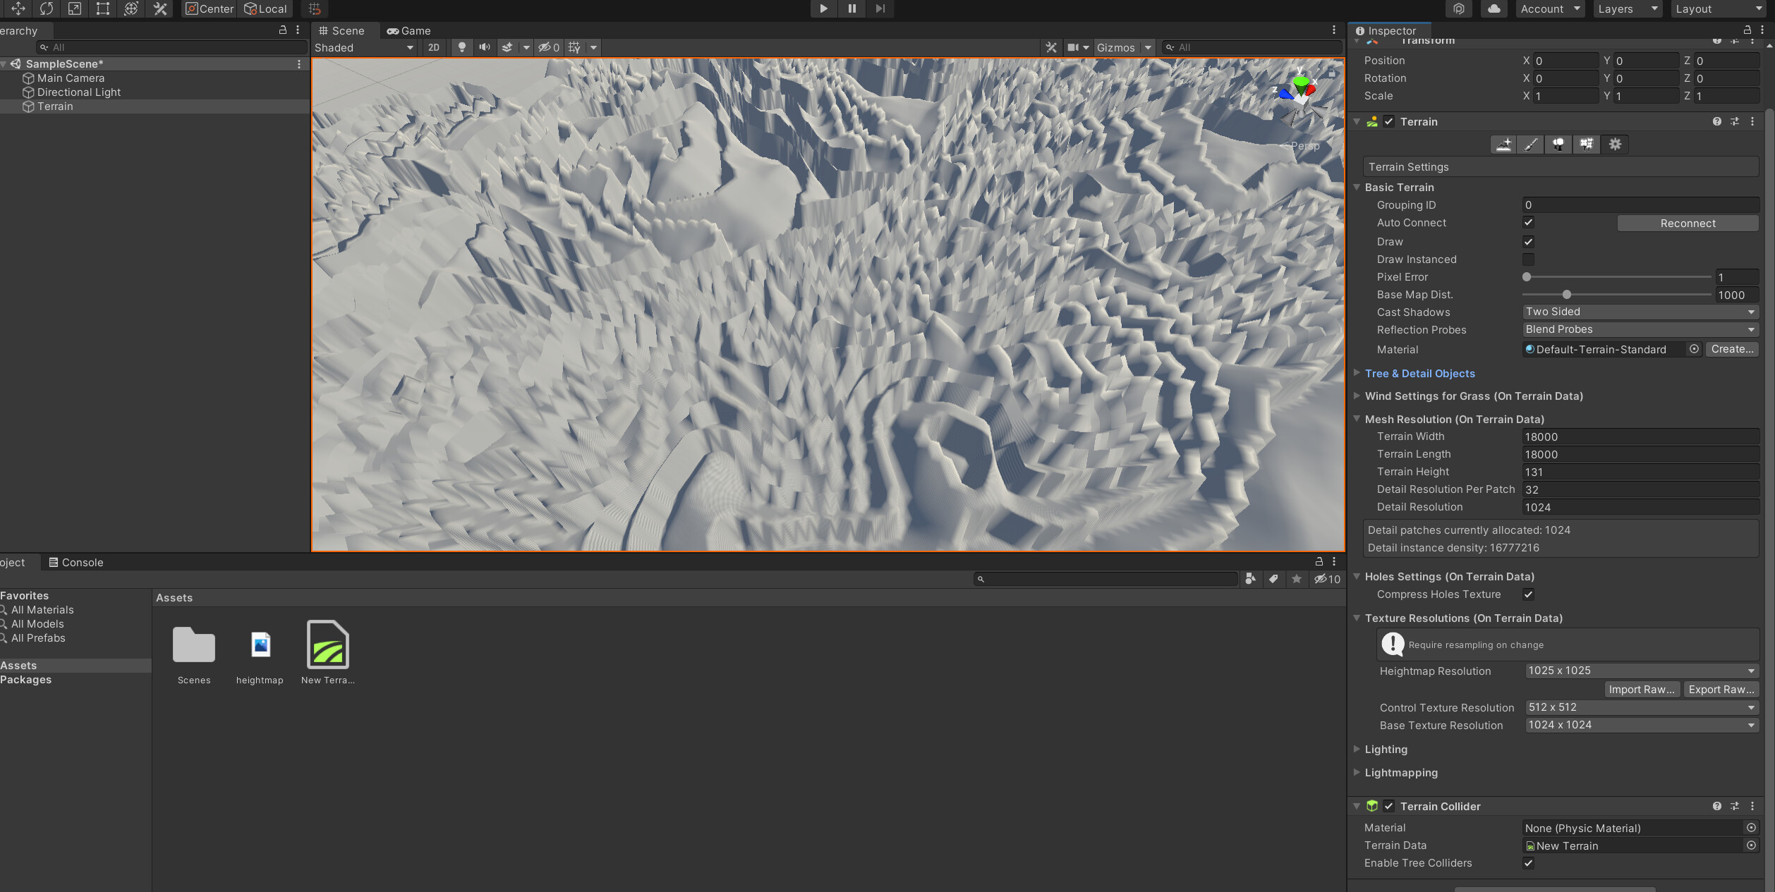This screenshot has height=892, width=1775.
Task: Click the Export Raw button
Action: (1721, 689)
